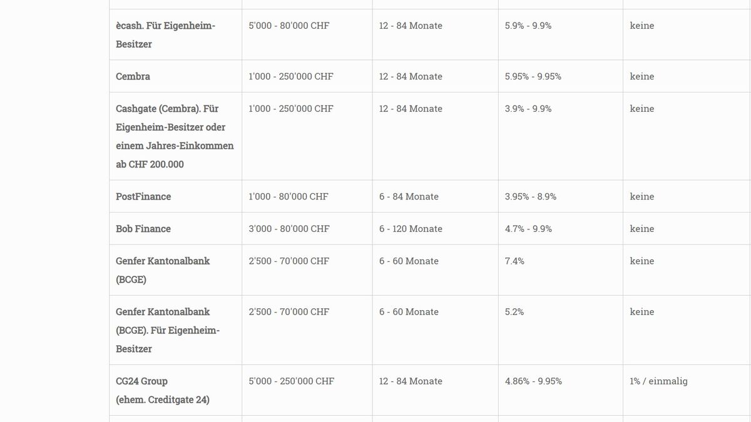Select the PostFinance row title
The image size is (751, 422).
coord(143,196)
